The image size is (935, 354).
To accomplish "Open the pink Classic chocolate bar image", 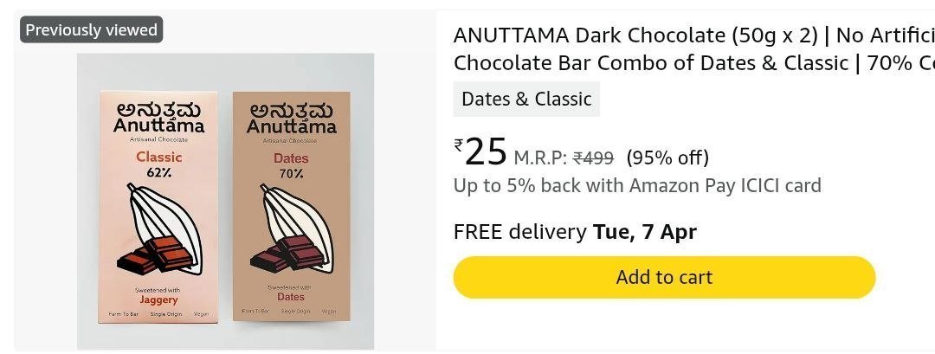I will pyautogui.click(x=158, y=207).
